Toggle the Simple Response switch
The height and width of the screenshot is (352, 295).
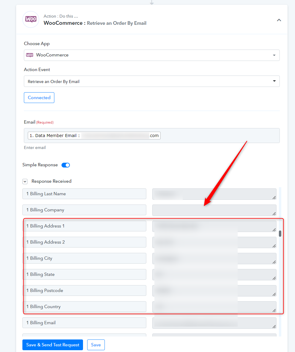click(x=66, y=165)
